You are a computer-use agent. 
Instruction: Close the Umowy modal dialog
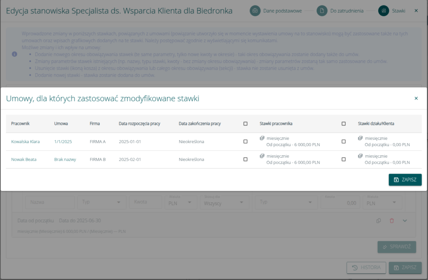(x=416, y=98)
